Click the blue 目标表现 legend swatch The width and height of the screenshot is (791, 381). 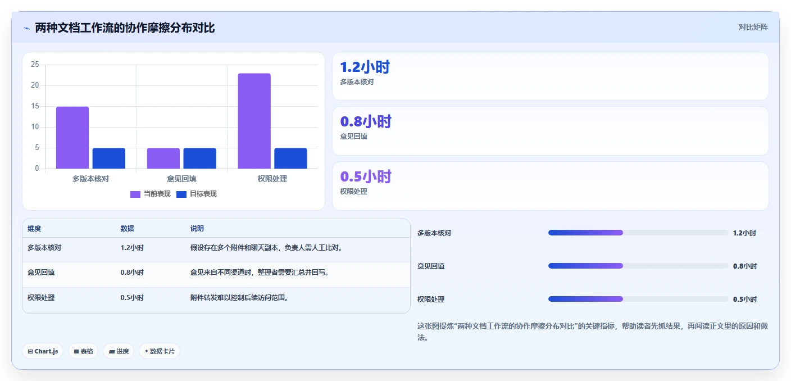181,194
